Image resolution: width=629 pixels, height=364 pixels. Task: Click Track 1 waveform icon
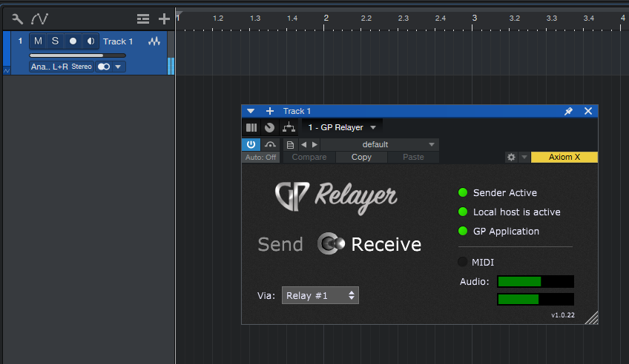click(x=154, y=41)
